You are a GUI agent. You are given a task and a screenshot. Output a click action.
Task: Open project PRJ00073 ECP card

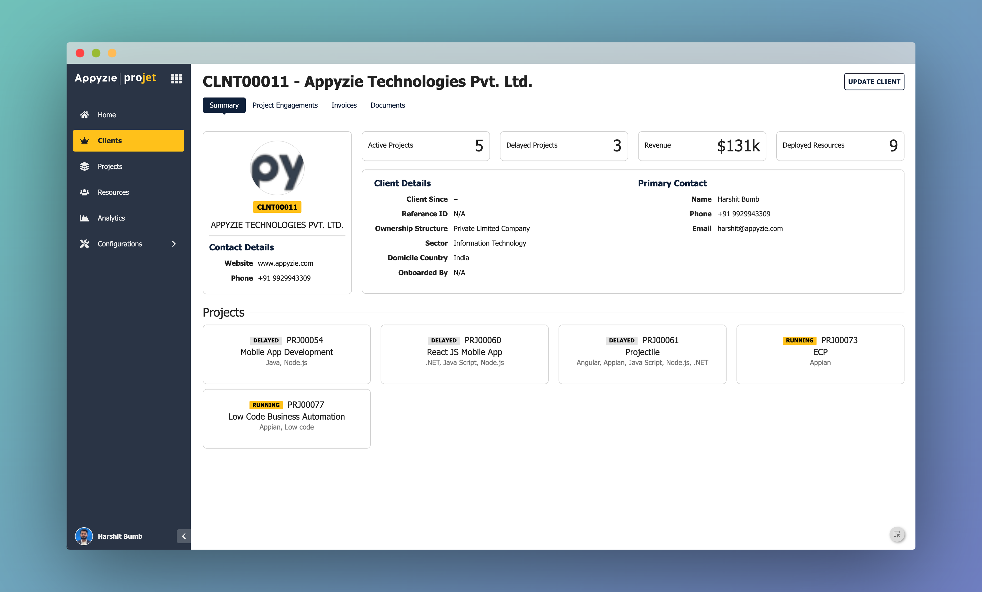click(x=820, y=354)
